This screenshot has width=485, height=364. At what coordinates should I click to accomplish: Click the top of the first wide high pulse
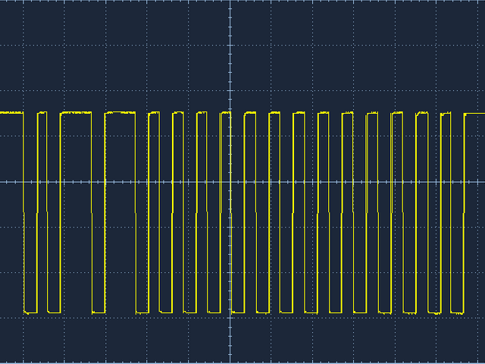[76, 112]
